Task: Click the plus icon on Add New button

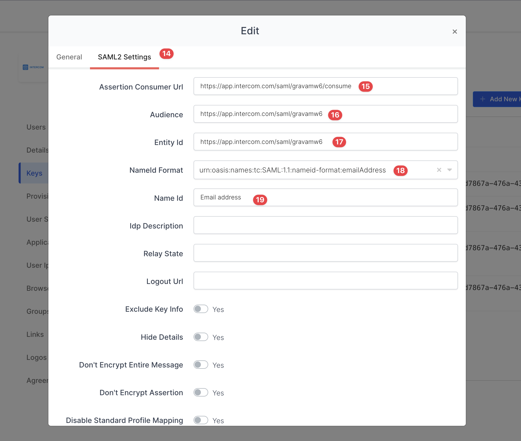Action: click(x=483, y=99)
